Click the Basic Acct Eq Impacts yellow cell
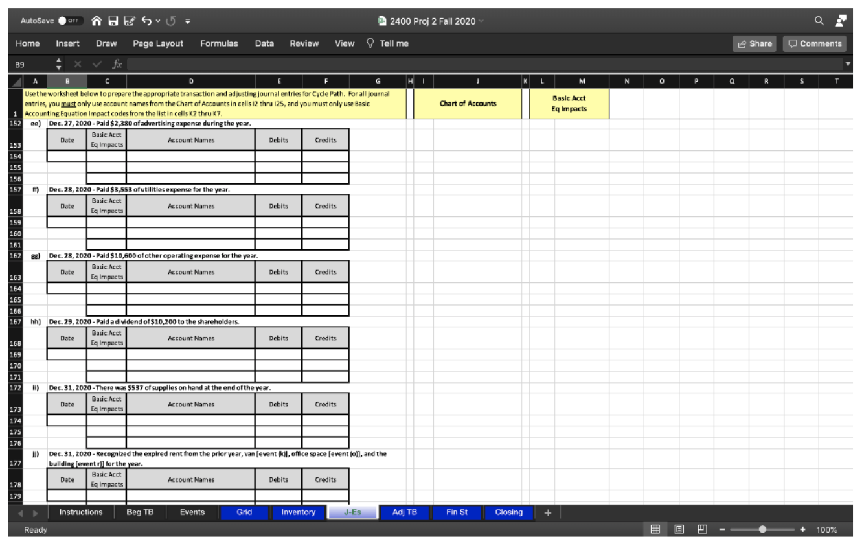Image resolution: width=864 pixels, height=539 pixels. coord(569,104)
